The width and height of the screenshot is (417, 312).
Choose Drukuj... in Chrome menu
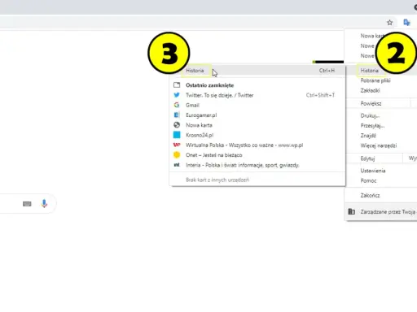tap(370, 115)
